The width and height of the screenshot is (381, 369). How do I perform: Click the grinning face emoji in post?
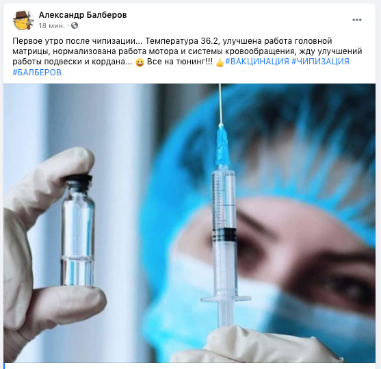140,63
